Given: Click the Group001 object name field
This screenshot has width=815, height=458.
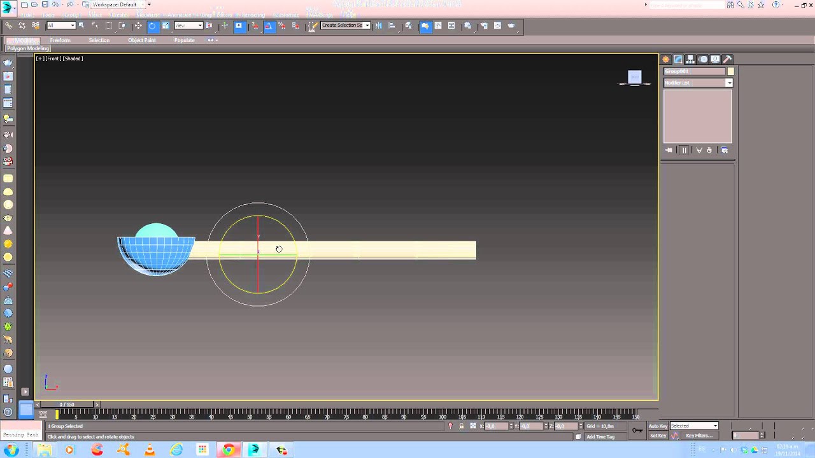Looking at the screenshot, I should [x=695, y=71].
